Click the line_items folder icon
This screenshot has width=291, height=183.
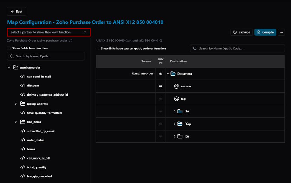(22, 122)
